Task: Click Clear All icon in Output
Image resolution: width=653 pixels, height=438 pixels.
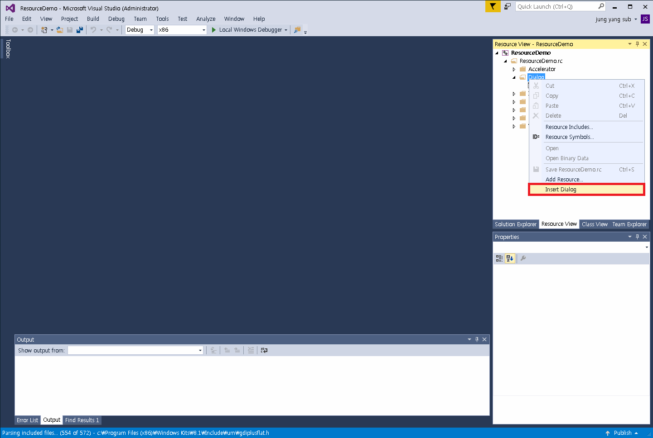Action: [251, 350]
